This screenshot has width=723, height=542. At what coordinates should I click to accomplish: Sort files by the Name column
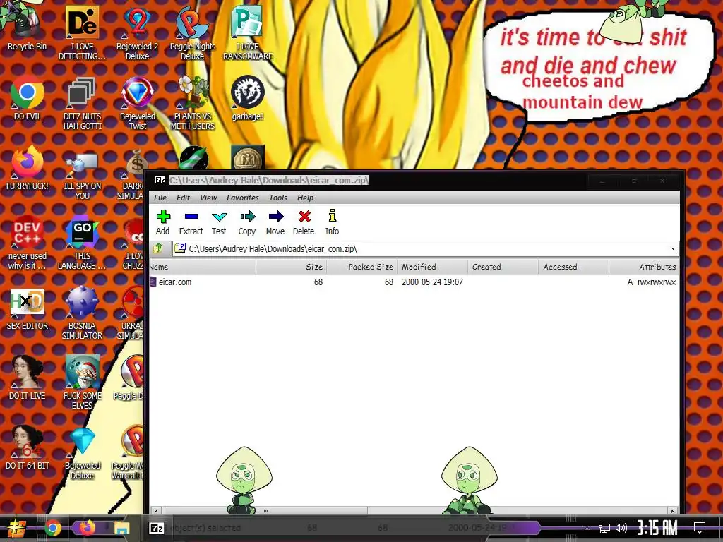pyautogui.click(x=203, y=267)
